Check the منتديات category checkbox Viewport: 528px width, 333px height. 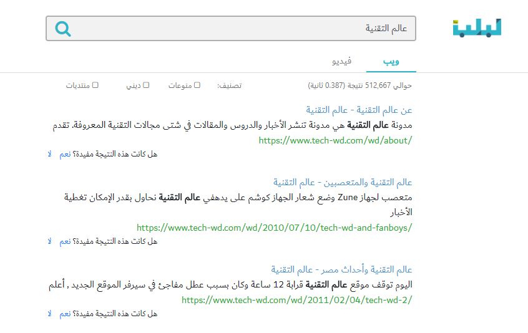point(95,85)
